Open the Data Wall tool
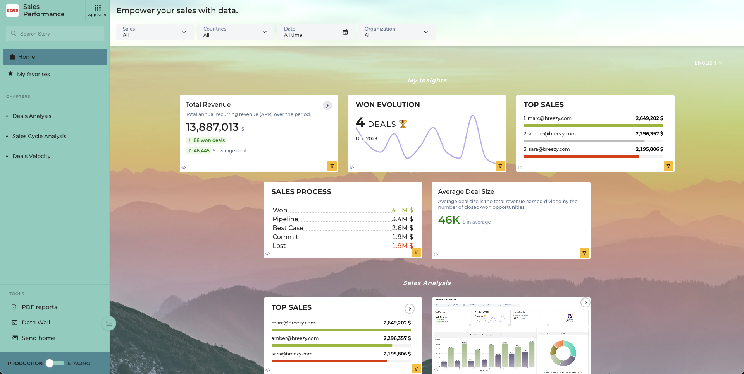Viewport: 744px width, 374px height. pos(36,322)
